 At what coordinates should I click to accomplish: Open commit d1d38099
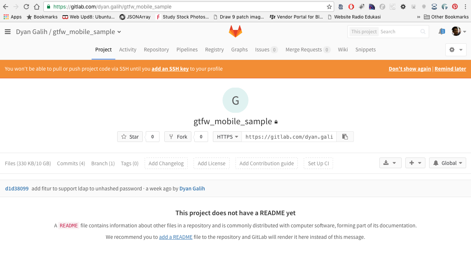(x=17, y=189)
